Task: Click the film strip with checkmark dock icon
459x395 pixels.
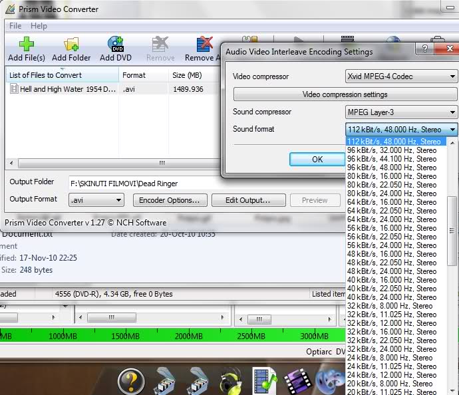Action: (265, 381)
